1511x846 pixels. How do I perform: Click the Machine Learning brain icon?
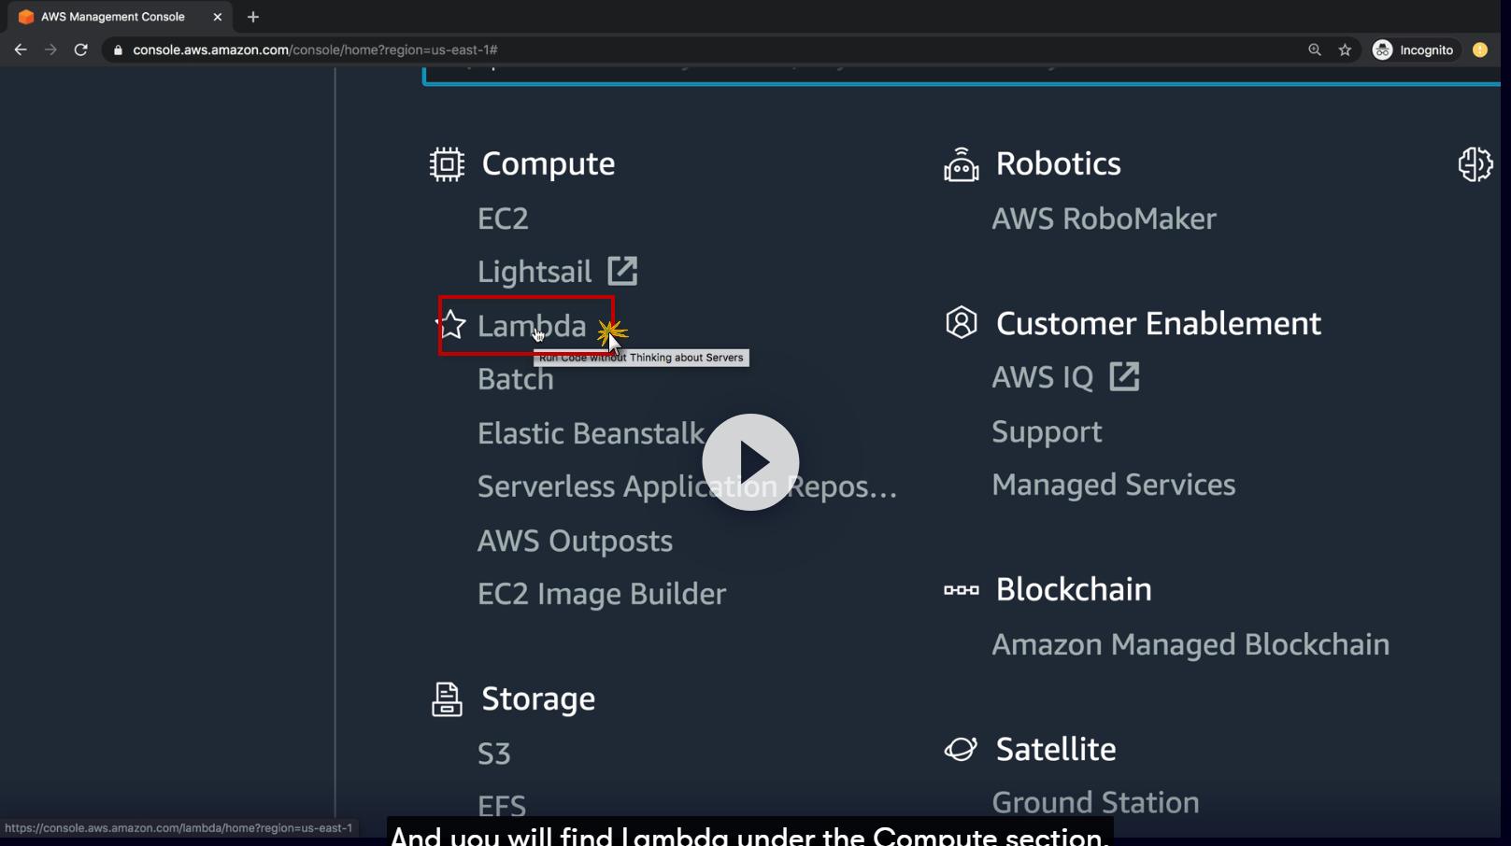point(1475,164)
